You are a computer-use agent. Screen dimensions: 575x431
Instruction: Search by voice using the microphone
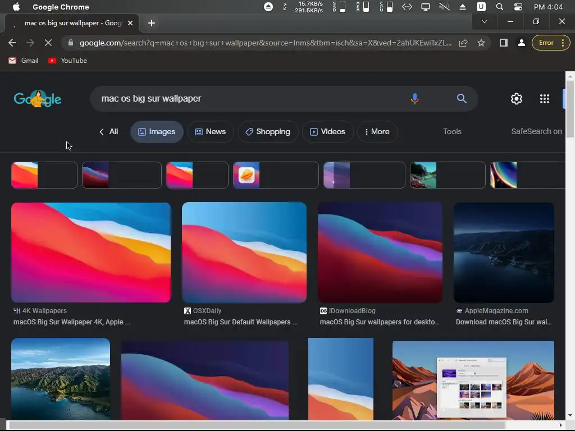(x=415, y=99)
